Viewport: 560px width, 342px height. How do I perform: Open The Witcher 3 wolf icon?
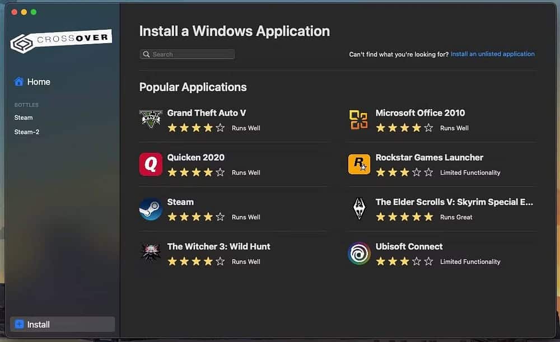[151, 253]
